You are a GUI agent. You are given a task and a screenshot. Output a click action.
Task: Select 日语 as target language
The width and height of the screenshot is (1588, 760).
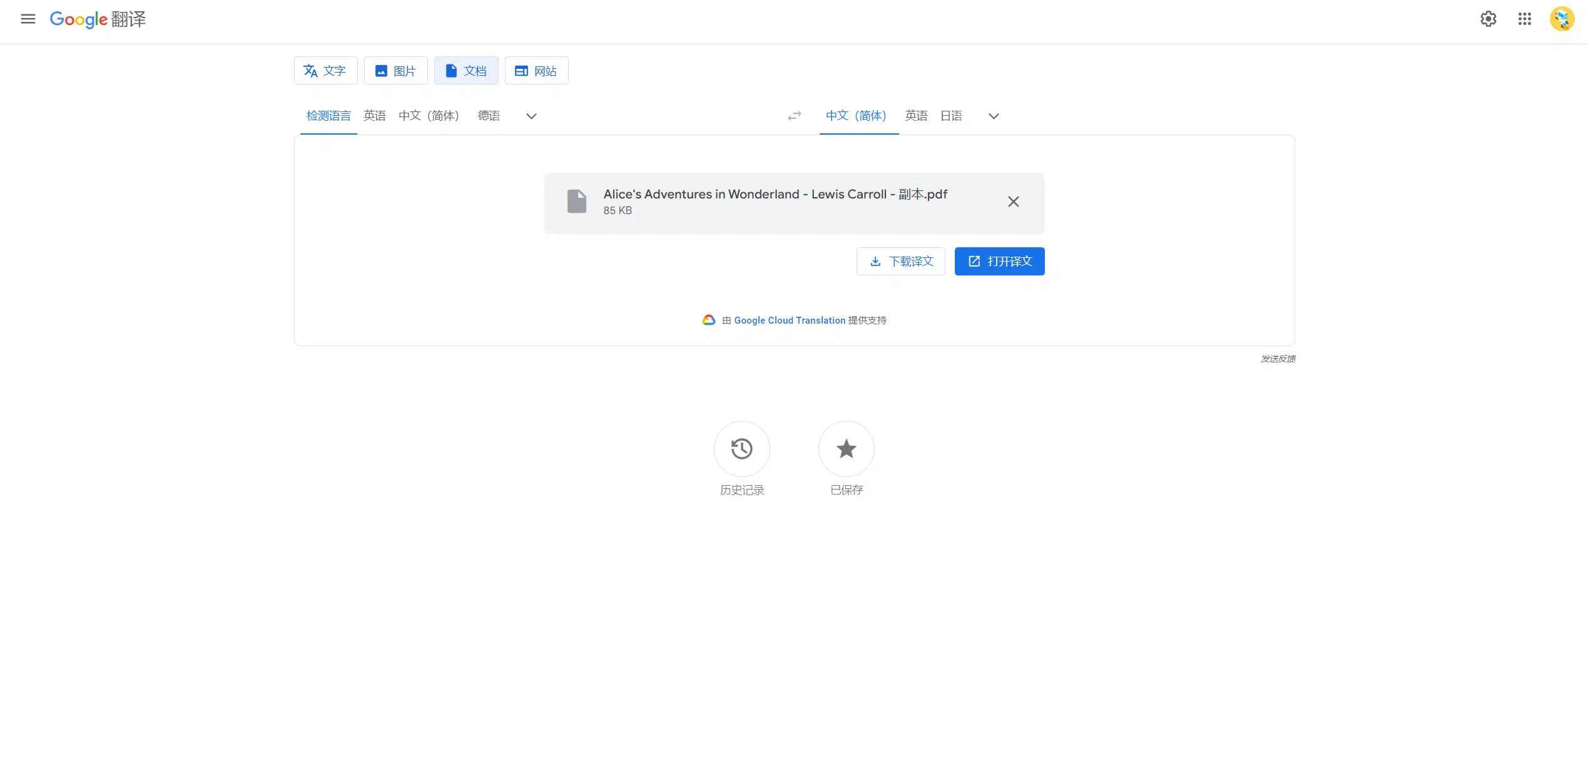coord(951,116)
